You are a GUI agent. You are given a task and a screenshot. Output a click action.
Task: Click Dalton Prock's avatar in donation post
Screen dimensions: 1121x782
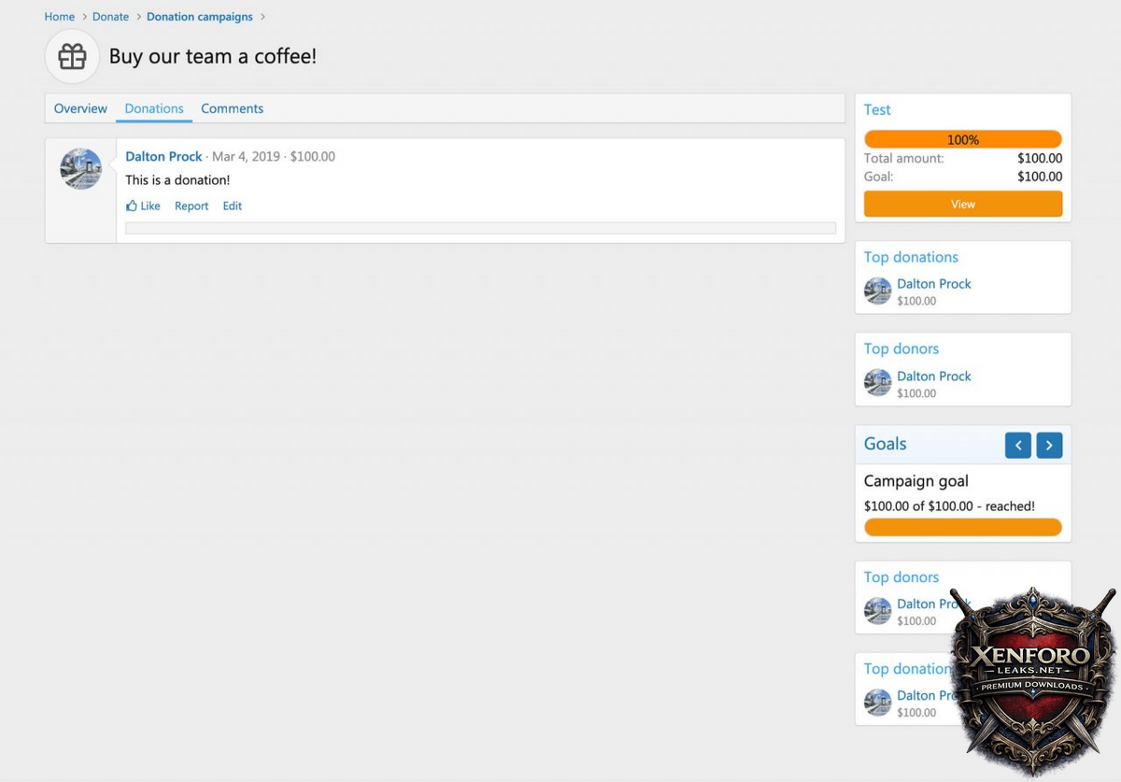pyautogui.click(x=81, y=169)
